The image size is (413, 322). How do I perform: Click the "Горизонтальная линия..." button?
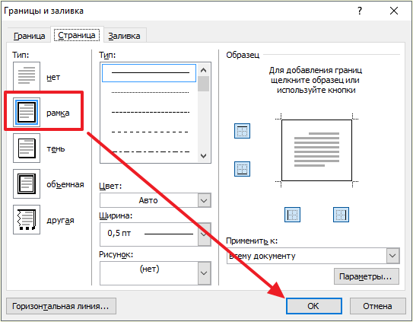pos(61,306)
